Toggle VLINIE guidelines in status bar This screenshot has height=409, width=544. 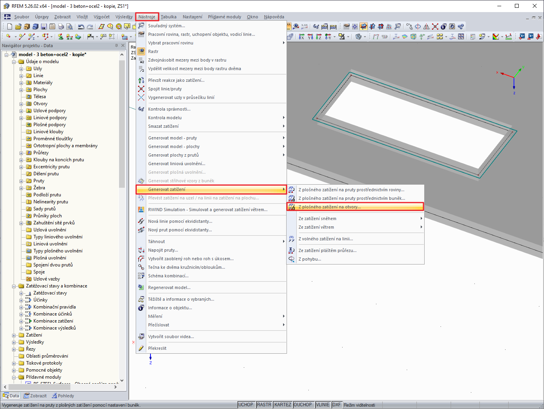point(323,405)
